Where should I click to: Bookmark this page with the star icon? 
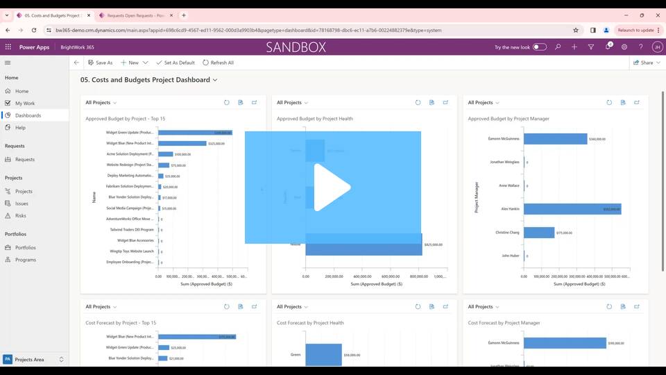576,30
